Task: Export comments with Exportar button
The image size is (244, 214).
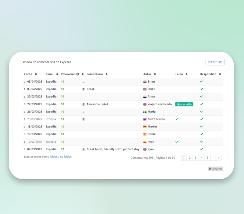Action: [x=216, y=169]
